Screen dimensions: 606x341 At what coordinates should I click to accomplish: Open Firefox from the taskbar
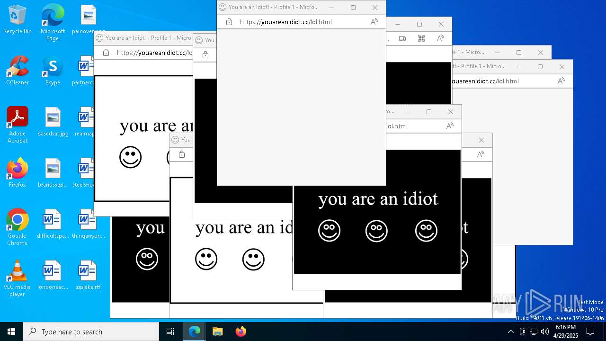point(241,332)
